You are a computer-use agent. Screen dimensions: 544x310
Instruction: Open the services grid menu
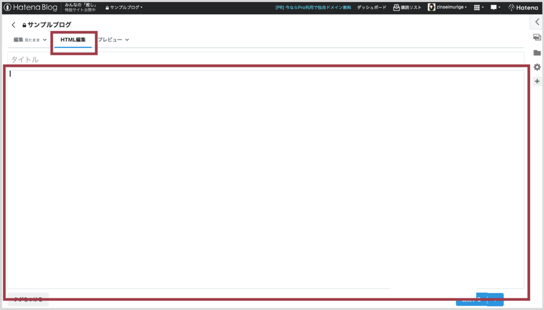(x=478, y=7)
